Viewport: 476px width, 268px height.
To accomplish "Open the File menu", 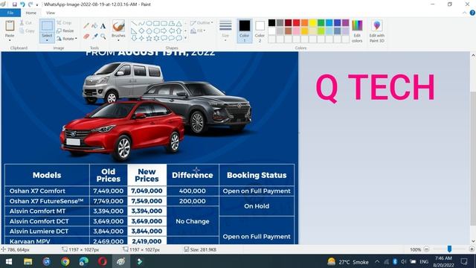I will 10,13.
